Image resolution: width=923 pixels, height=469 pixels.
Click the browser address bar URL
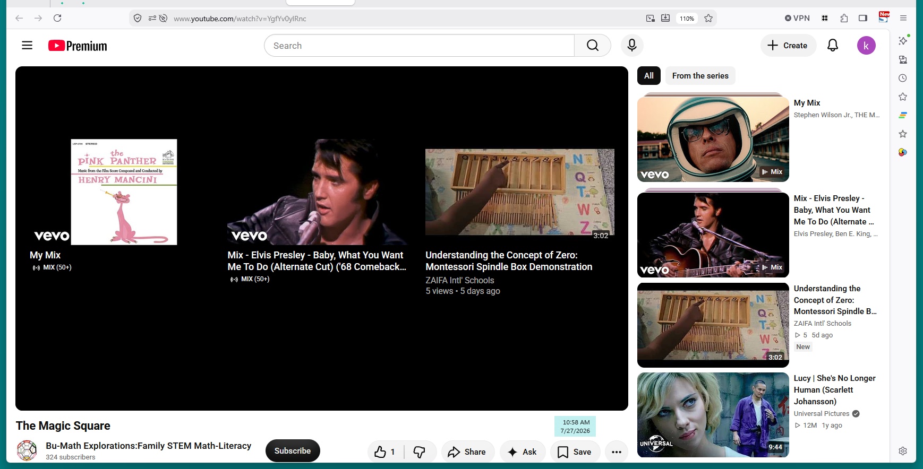240,19
